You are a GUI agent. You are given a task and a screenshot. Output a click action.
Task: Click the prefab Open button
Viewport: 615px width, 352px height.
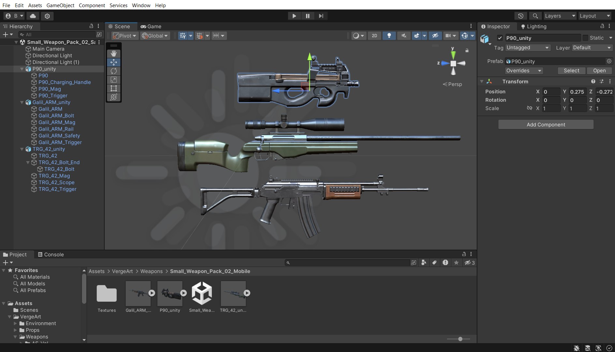pos(599,70)
